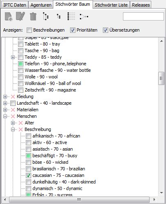Viewport: 166px width, 204px height.
Task: Enable the Beschreibungen checkbox
Action: (x=29, y=30)
